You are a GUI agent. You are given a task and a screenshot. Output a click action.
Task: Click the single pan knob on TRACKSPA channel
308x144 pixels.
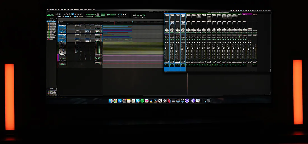tap(239, 38)
